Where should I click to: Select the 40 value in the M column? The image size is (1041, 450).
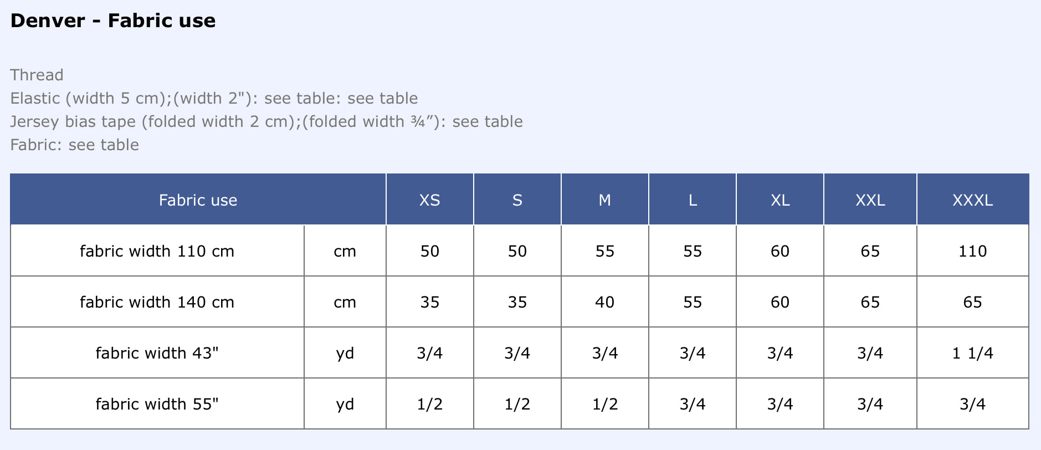pos(604,302)
